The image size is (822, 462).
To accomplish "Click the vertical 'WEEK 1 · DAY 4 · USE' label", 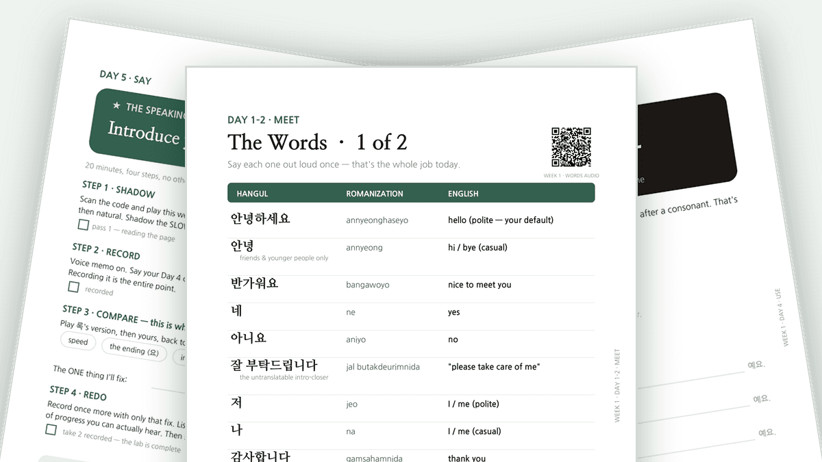I will [782, 317].
